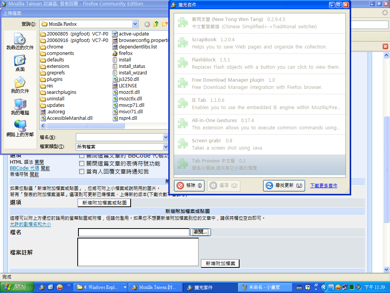Screen dimensions: 390x293
Task: Expand the file type dropdown arrow
Action: 166,147
